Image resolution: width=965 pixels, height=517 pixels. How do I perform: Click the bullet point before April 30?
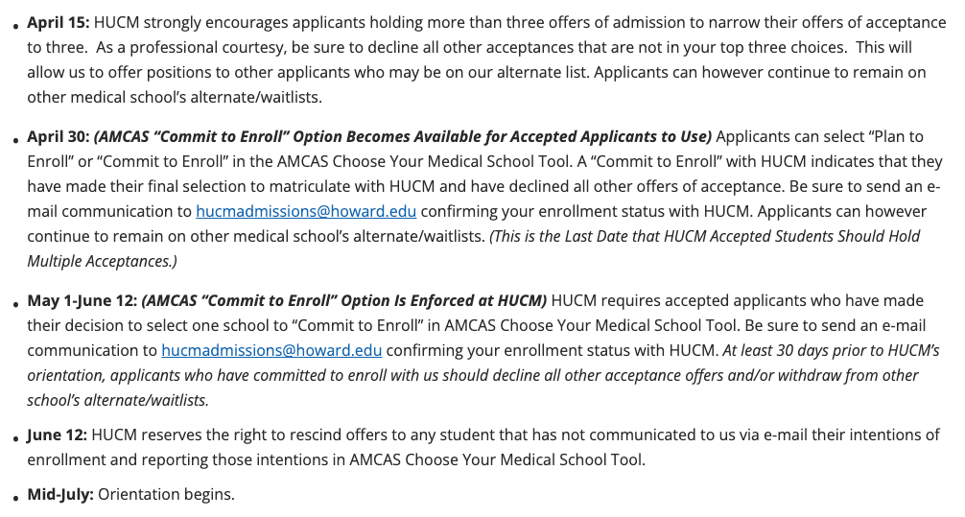pyautogui.click(x=16, y=139)
